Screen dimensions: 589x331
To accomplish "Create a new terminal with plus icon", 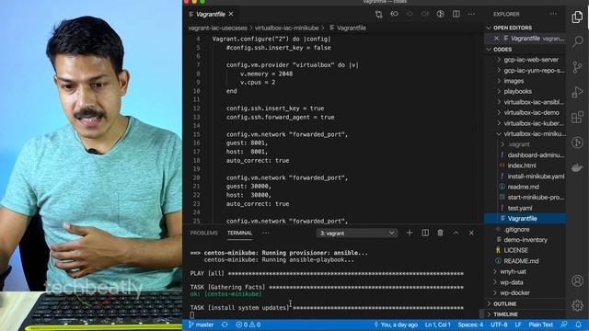I will point(410,233).
